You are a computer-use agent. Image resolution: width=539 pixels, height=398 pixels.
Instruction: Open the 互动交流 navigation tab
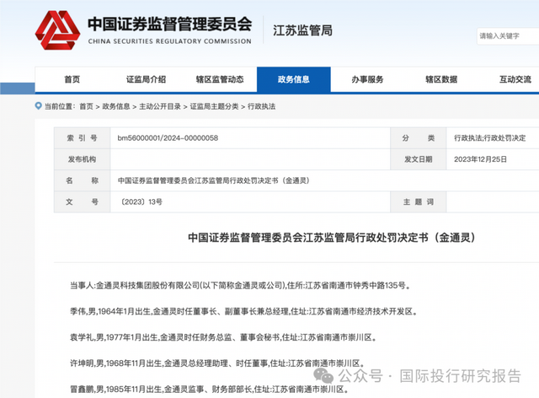point(515,79)
